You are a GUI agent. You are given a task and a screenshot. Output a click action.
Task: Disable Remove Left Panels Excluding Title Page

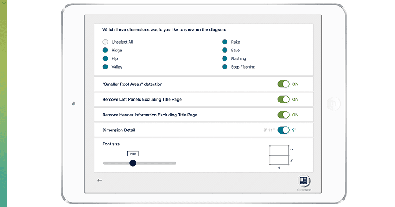point(284,99)
